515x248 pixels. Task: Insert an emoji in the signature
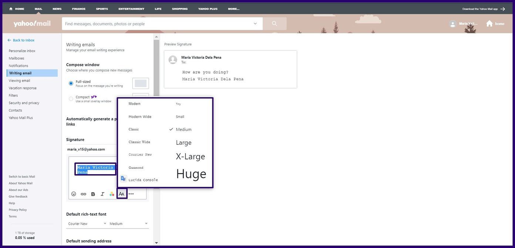(x=74, y=194)
